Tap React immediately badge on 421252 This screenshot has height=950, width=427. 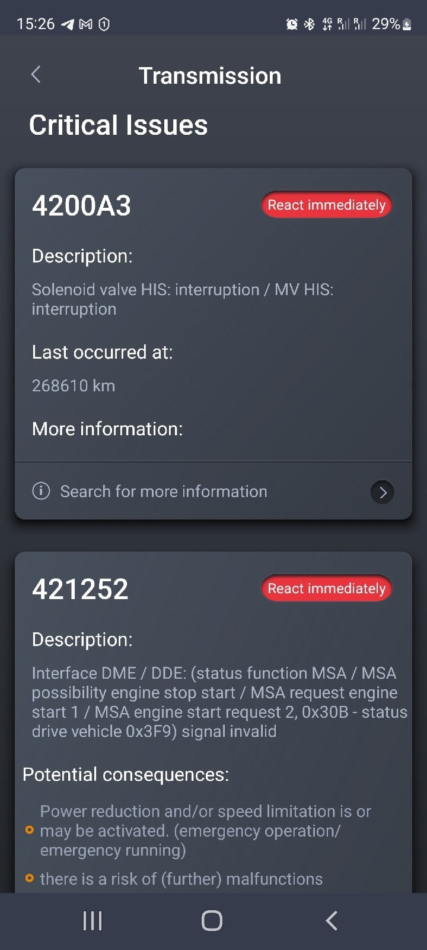click(326, 588)
